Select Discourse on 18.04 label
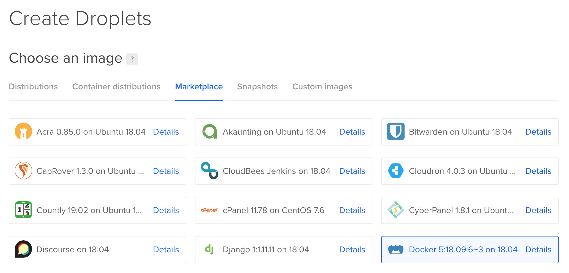 coord(72,250)
